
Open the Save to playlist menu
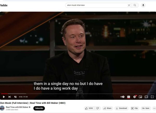coord(146,108)
